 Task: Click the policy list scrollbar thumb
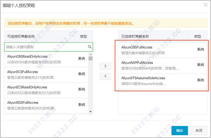point(91,58)
